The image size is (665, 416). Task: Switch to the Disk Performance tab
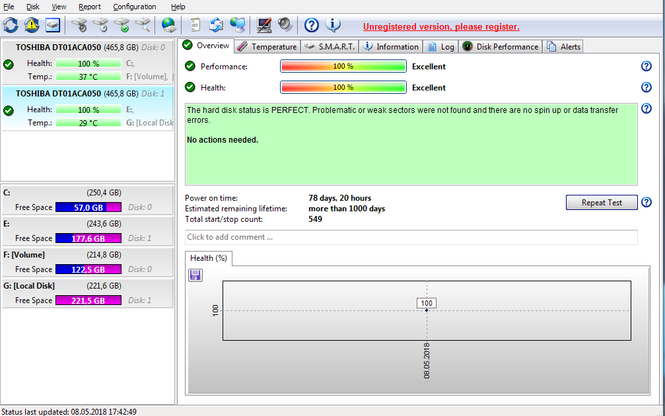tap(501, 46)
